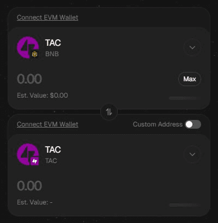The image size is (218, 223).
Task: Swap source and destination with arrows icon
Action: (x=109, y=112)
